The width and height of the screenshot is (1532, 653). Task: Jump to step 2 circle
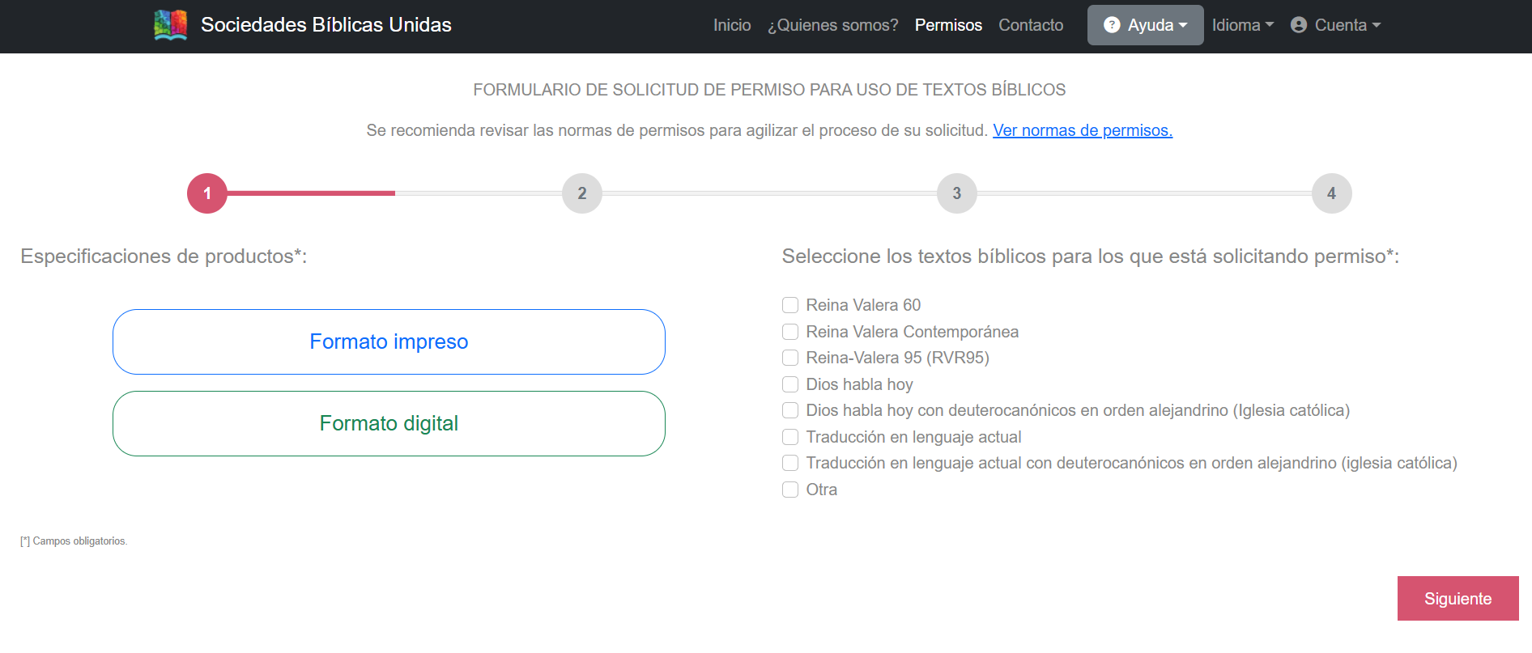tap(582, 193)
